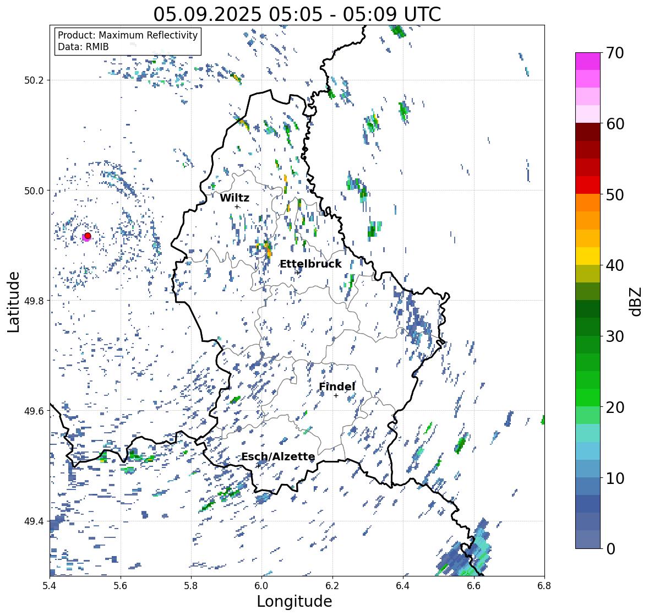Click the 'Product: Maximum Reflectivity' text
Screen dimensions: 649x615
tap(128, 35)
